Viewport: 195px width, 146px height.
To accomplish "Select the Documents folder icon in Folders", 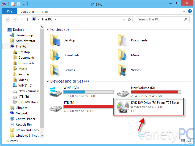I will (x=122, y=40).
